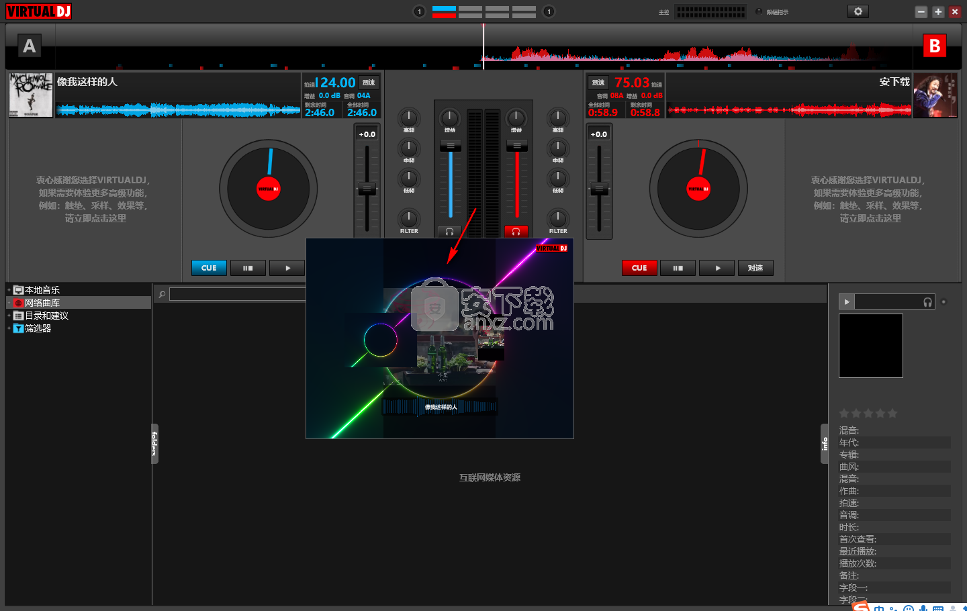Play deck B with its play button
Screen dimensions: 967x611
pos(717,268)
